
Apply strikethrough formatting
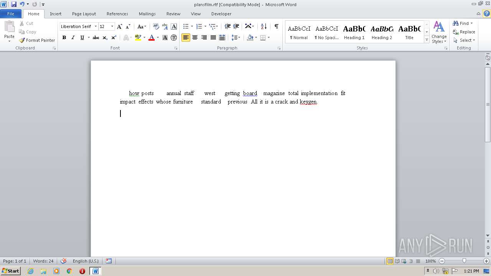point(96,38)
